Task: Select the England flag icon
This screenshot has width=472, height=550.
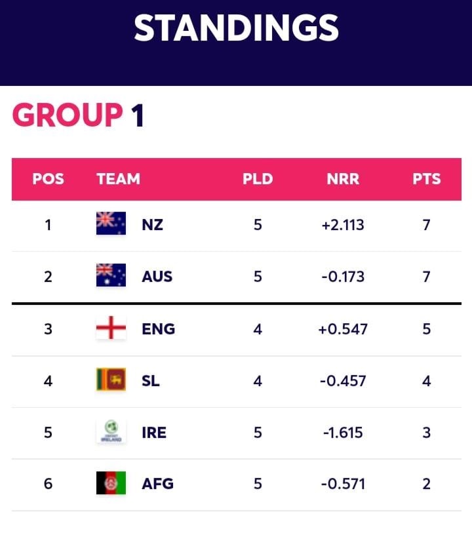Action: (111, 327)
